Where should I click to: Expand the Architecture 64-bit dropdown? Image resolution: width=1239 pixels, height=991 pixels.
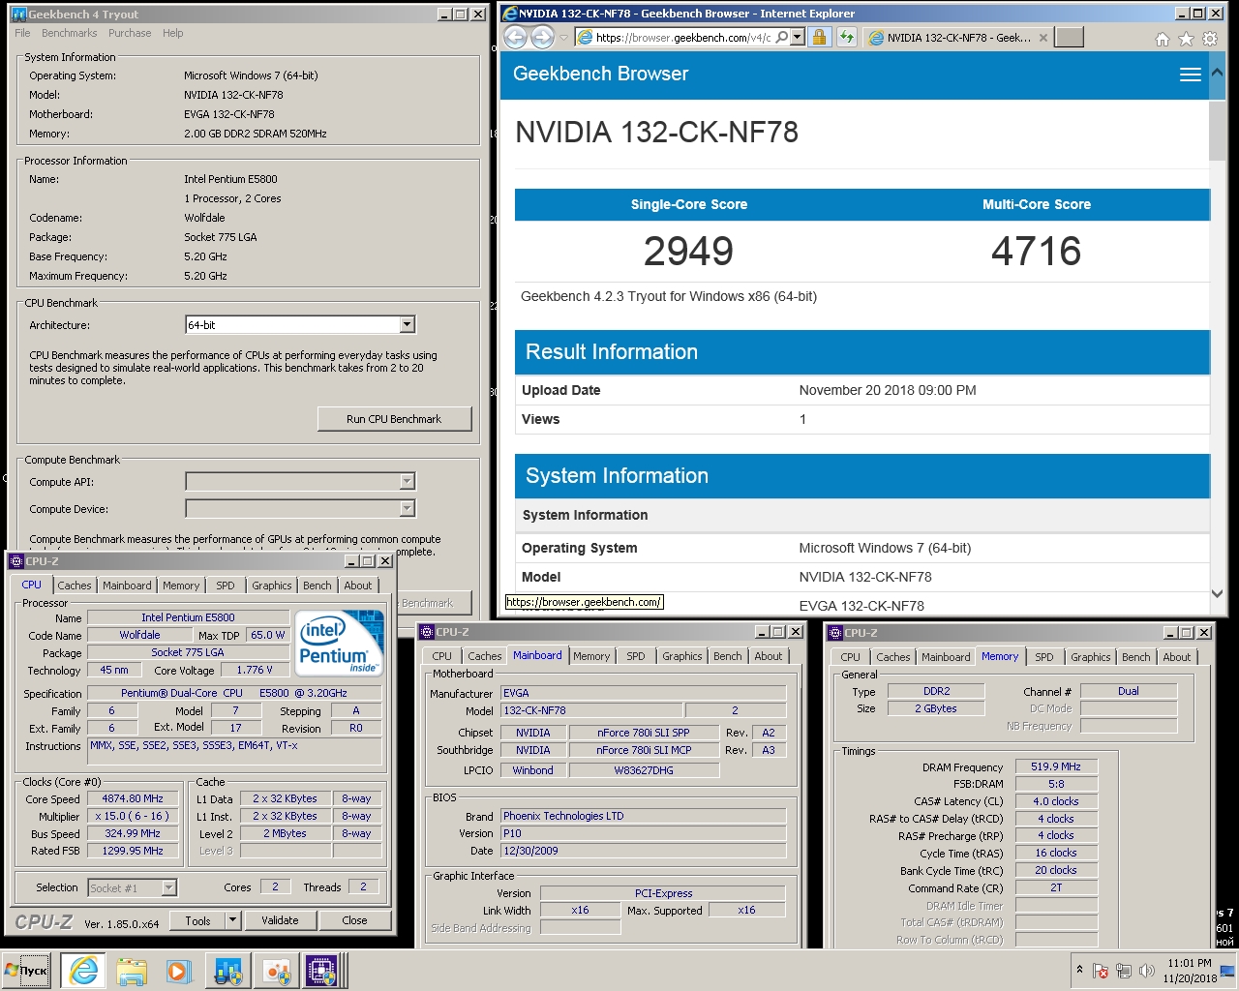(x=408, y=325)
